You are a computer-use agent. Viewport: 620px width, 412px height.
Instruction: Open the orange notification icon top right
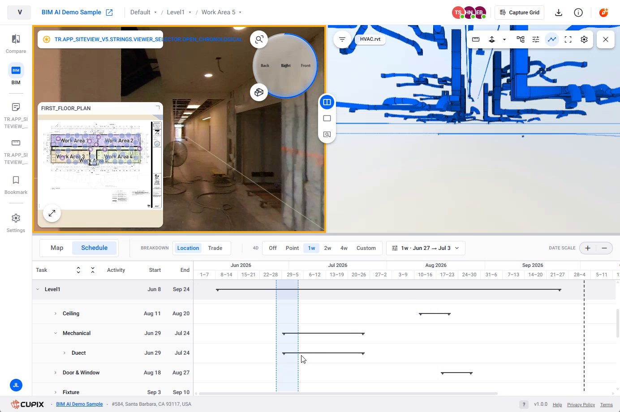[604, 13]
